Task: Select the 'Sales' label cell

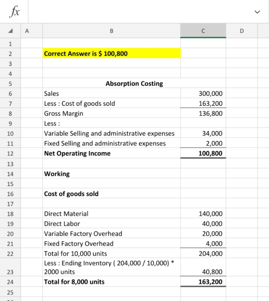Action: (x=111, y=93)
